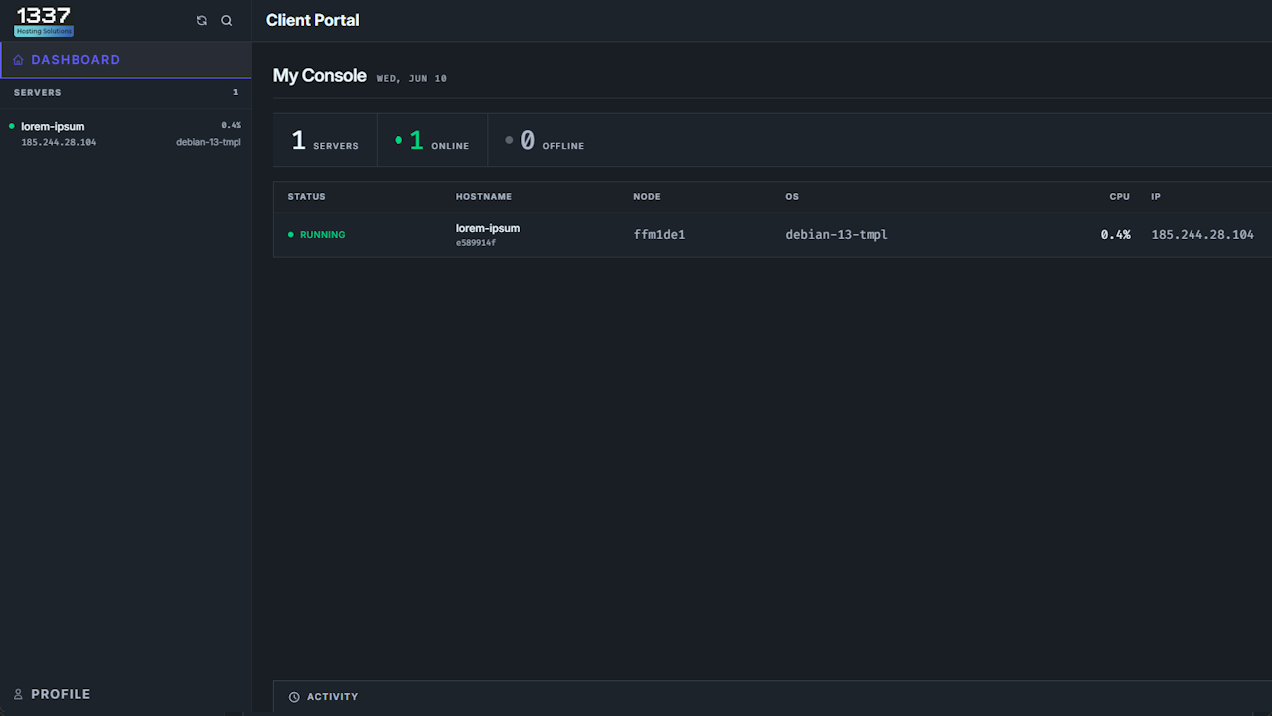Click green status dot beside sidebar lorem-ipsum
The image size is (1272, 716).
pyautogui.click(x=12, y=126)
